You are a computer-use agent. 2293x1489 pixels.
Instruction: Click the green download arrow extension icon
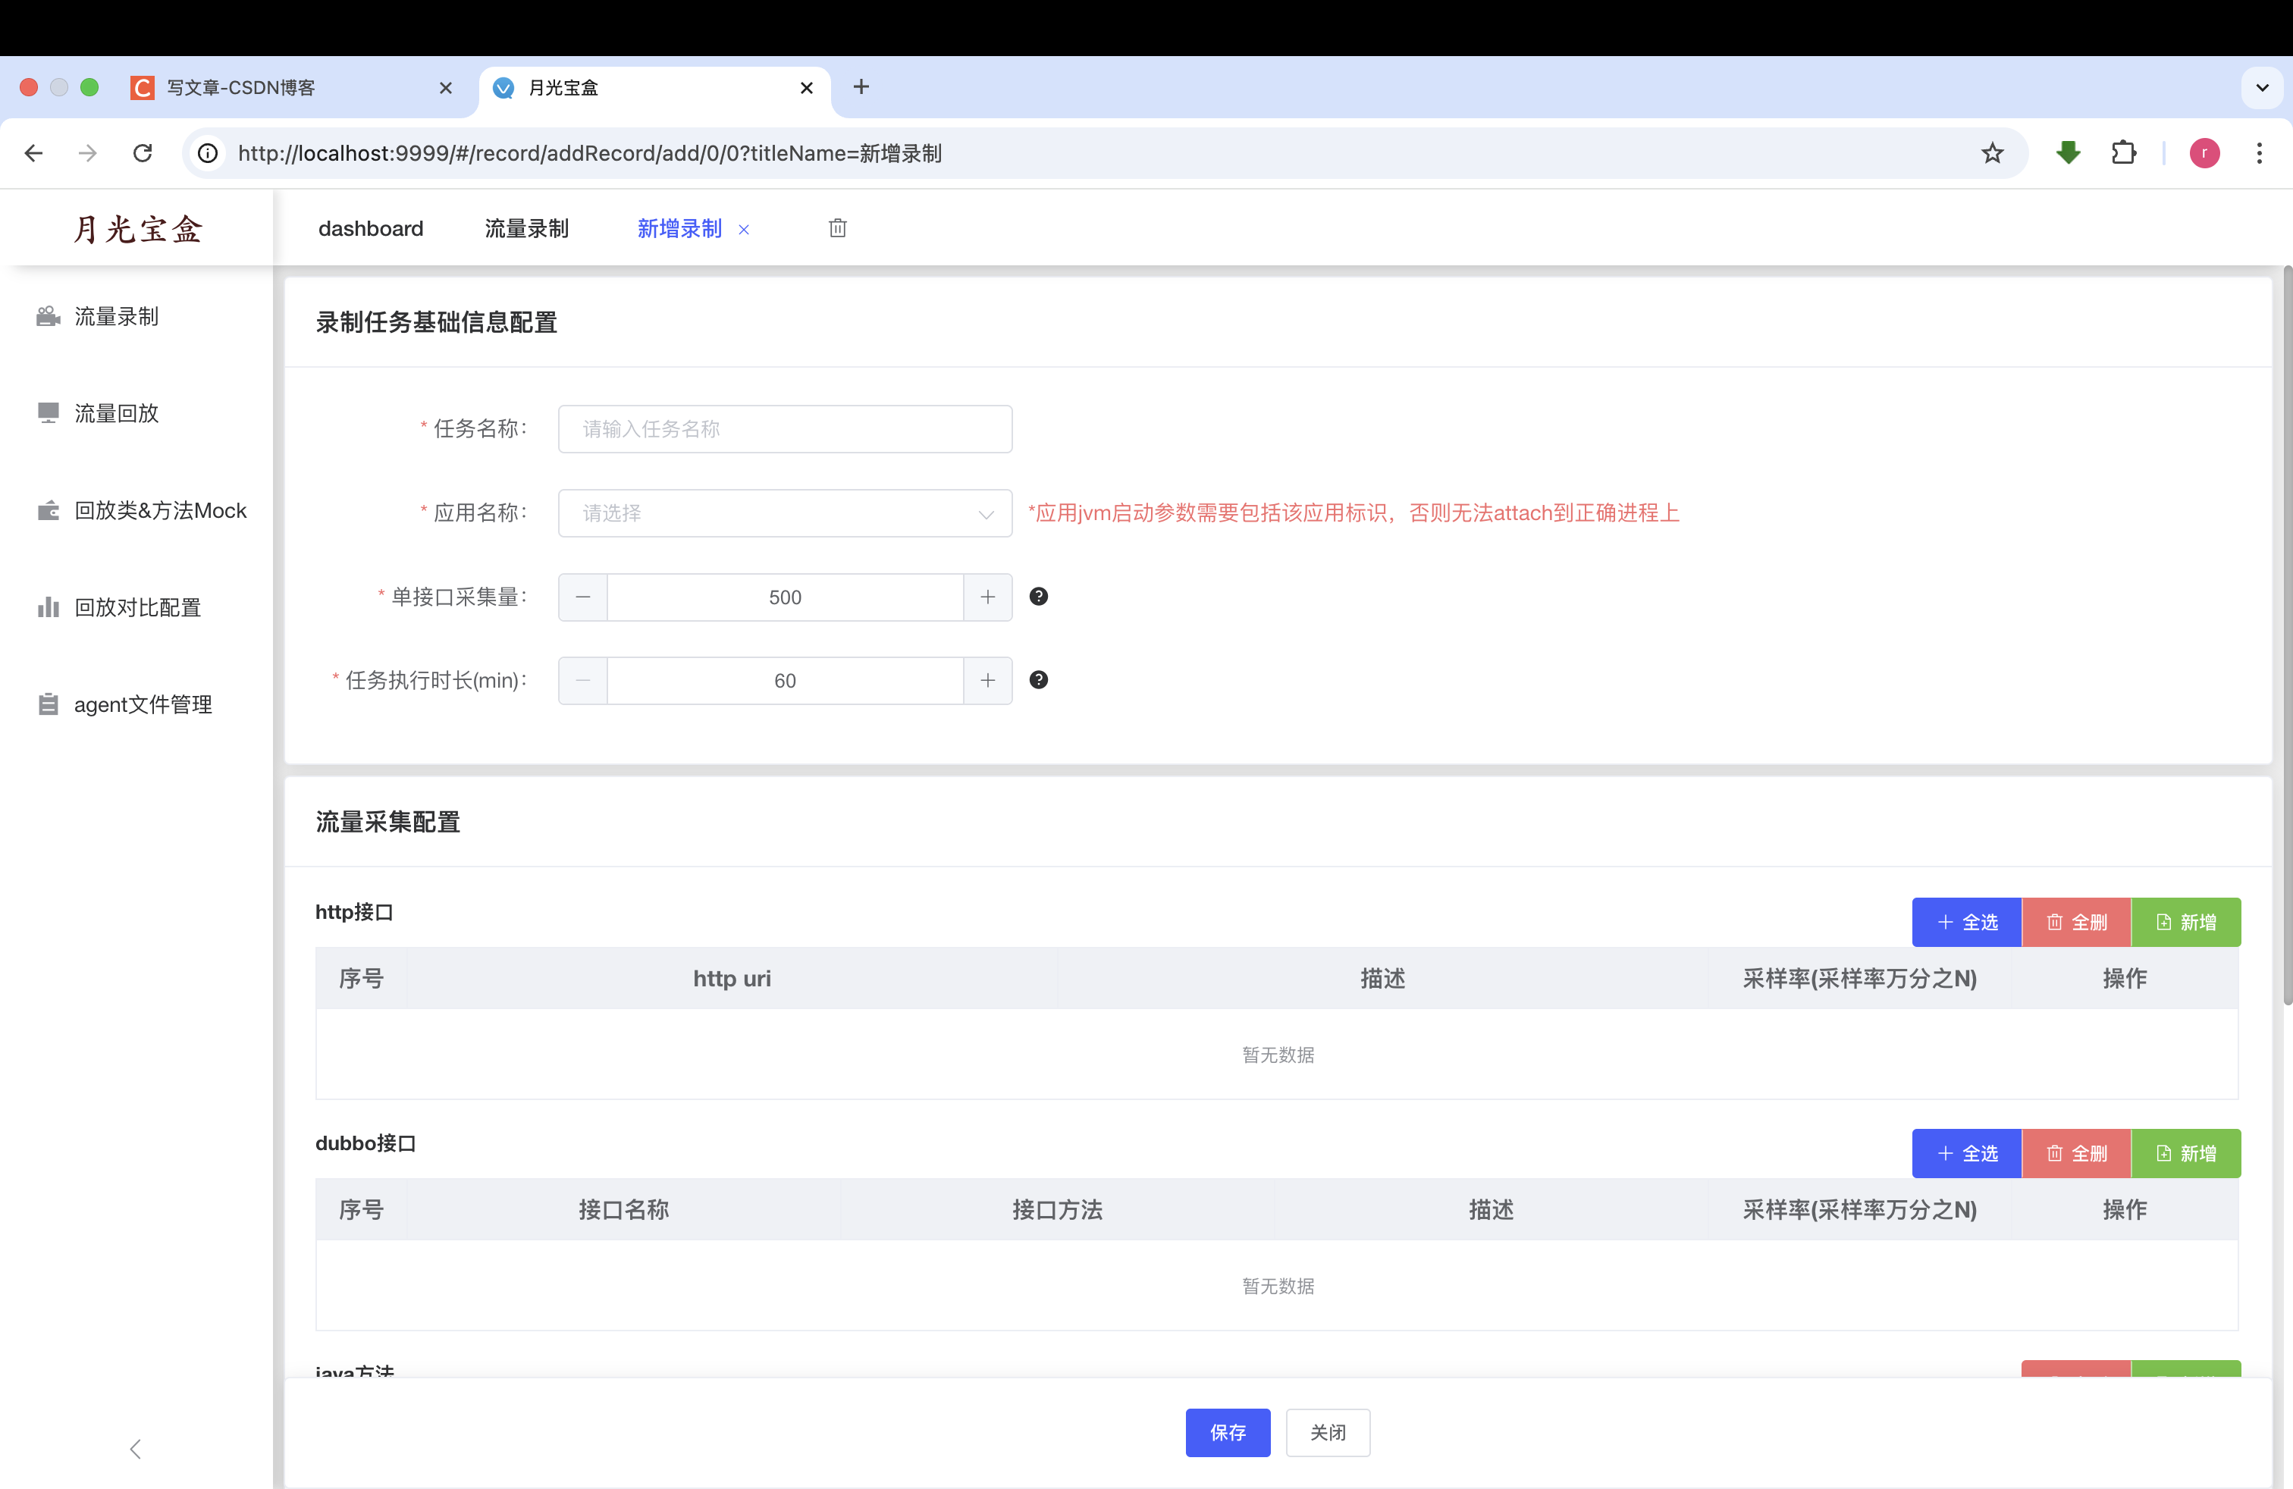pyautogui.click(x=2068, y=153)
